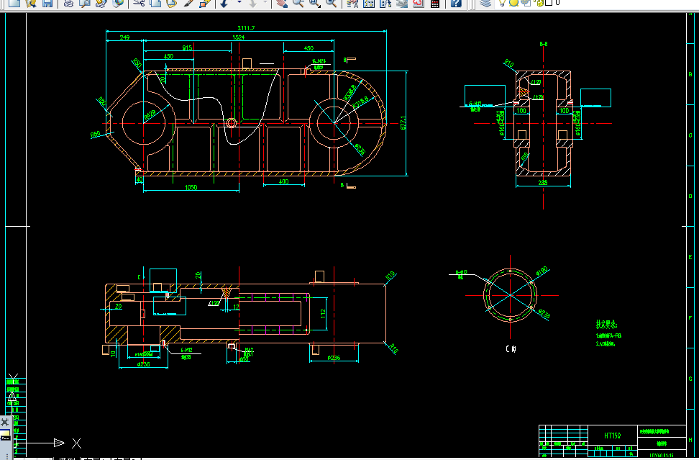Activate the Pan hand tool
The image size is (699, 460).
[x=281, y=3]
